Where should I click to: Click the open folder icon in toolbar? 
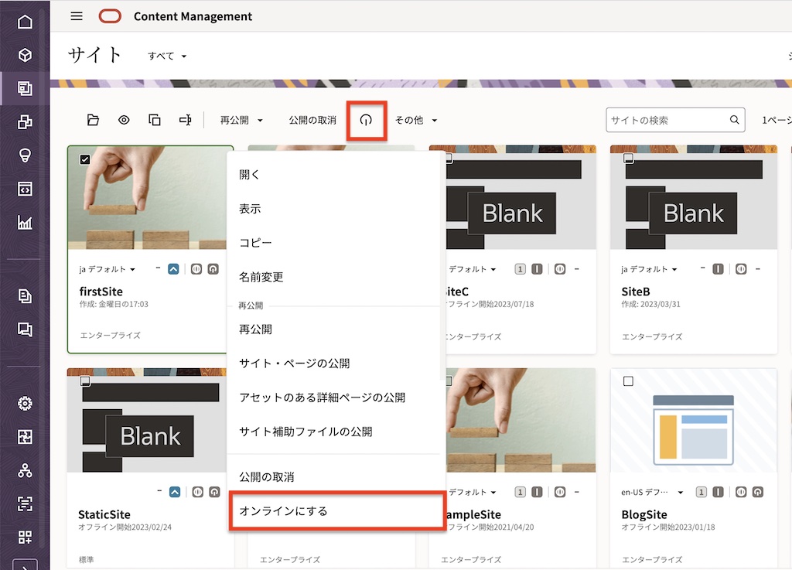point(93,120)
